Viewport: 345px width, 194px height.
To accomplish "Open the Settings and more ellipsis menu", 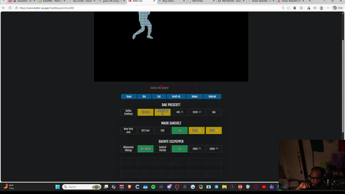I will tap(328, 8).
